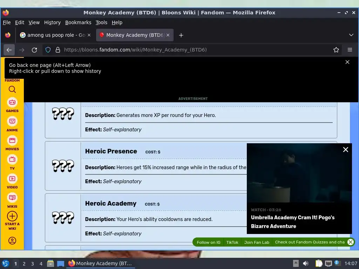This screenshot has width=359, height=269.
Task: Open the Firefox hamburger application menu
Action: (350, 50)
